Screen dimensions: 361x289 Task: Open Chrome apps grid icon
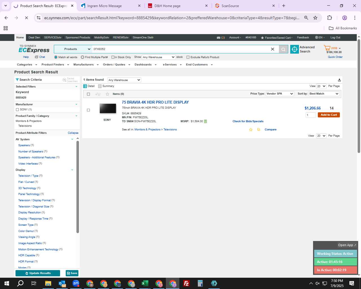[6, 28]
